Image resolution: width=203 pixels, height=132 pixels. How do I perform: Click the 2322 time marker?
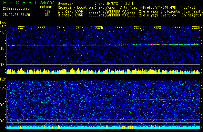41,28
